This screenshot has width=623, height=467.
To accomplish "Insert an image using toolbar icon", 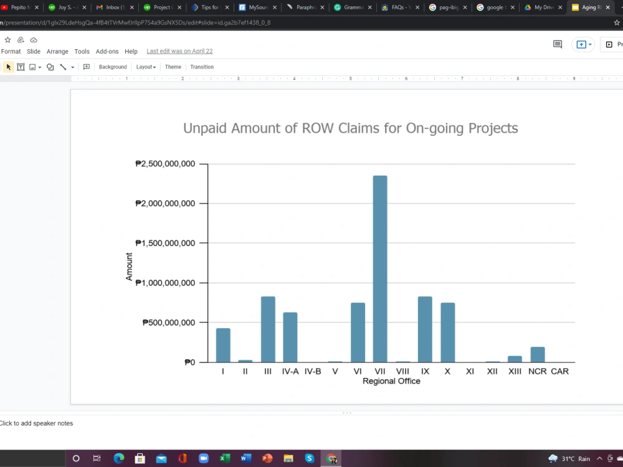I will click(32, 67).
